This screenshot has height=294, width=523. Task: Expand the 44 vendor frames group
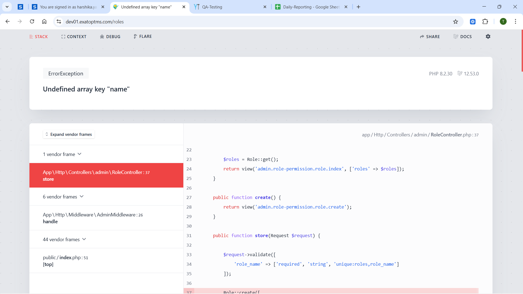[64, 239]
